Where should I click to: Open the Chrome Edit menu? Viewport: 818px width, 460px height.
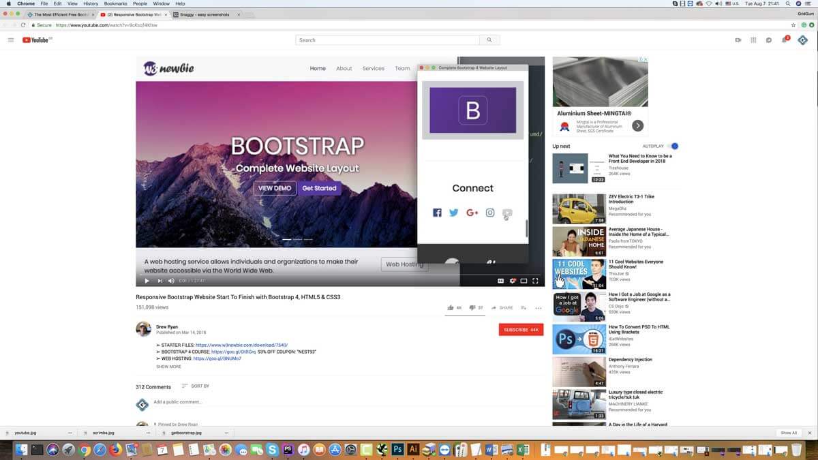pyautogui.click(x=57, y=3)
